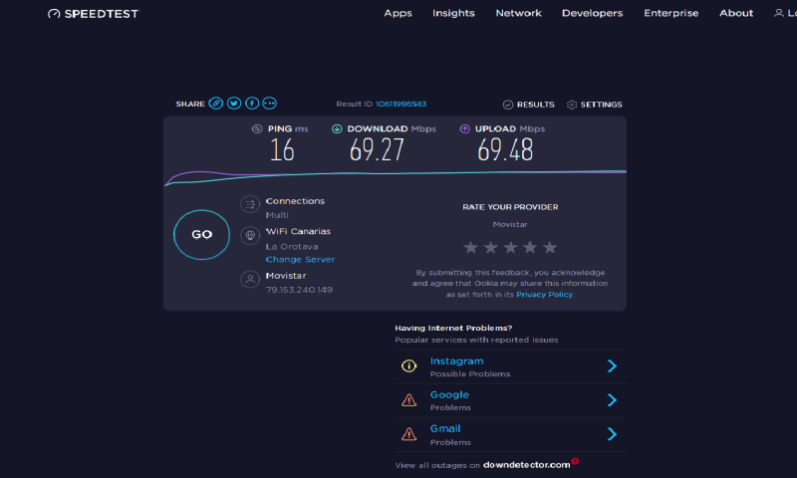The width and height of the screenshot is (797, 478).
Task: Click the server globe icon
Action: click(250, 235)
